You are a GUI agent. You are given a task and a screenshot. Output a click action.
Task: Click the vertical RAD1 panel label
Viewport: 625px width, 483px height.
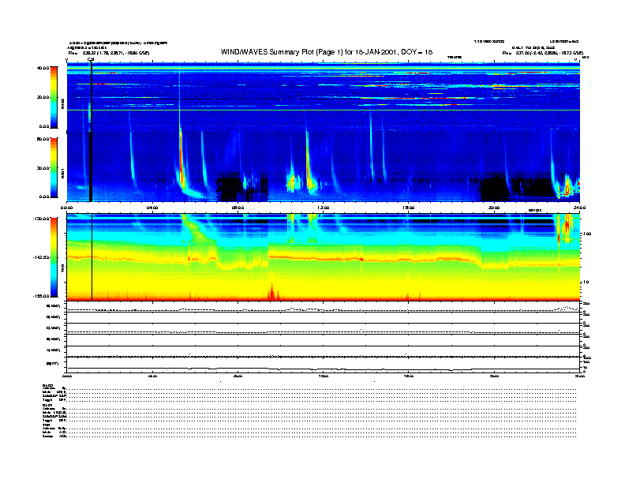pyautogui.click(x=62, y=173)
